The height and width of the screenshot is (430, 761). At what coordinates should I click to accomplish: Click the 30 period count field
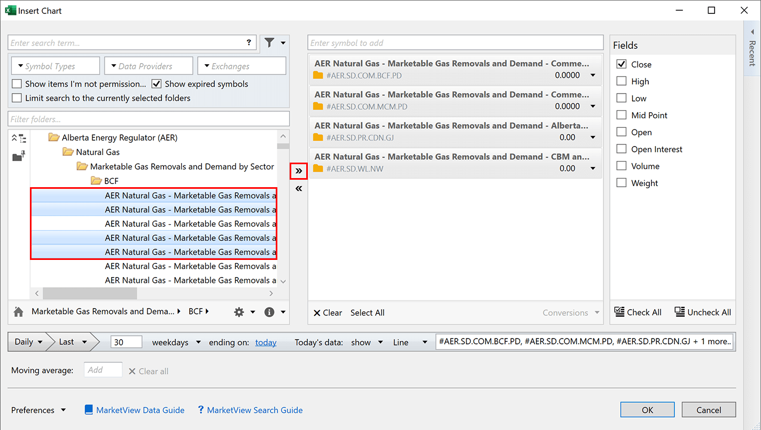pyautogui.click(x=126, y=342)
